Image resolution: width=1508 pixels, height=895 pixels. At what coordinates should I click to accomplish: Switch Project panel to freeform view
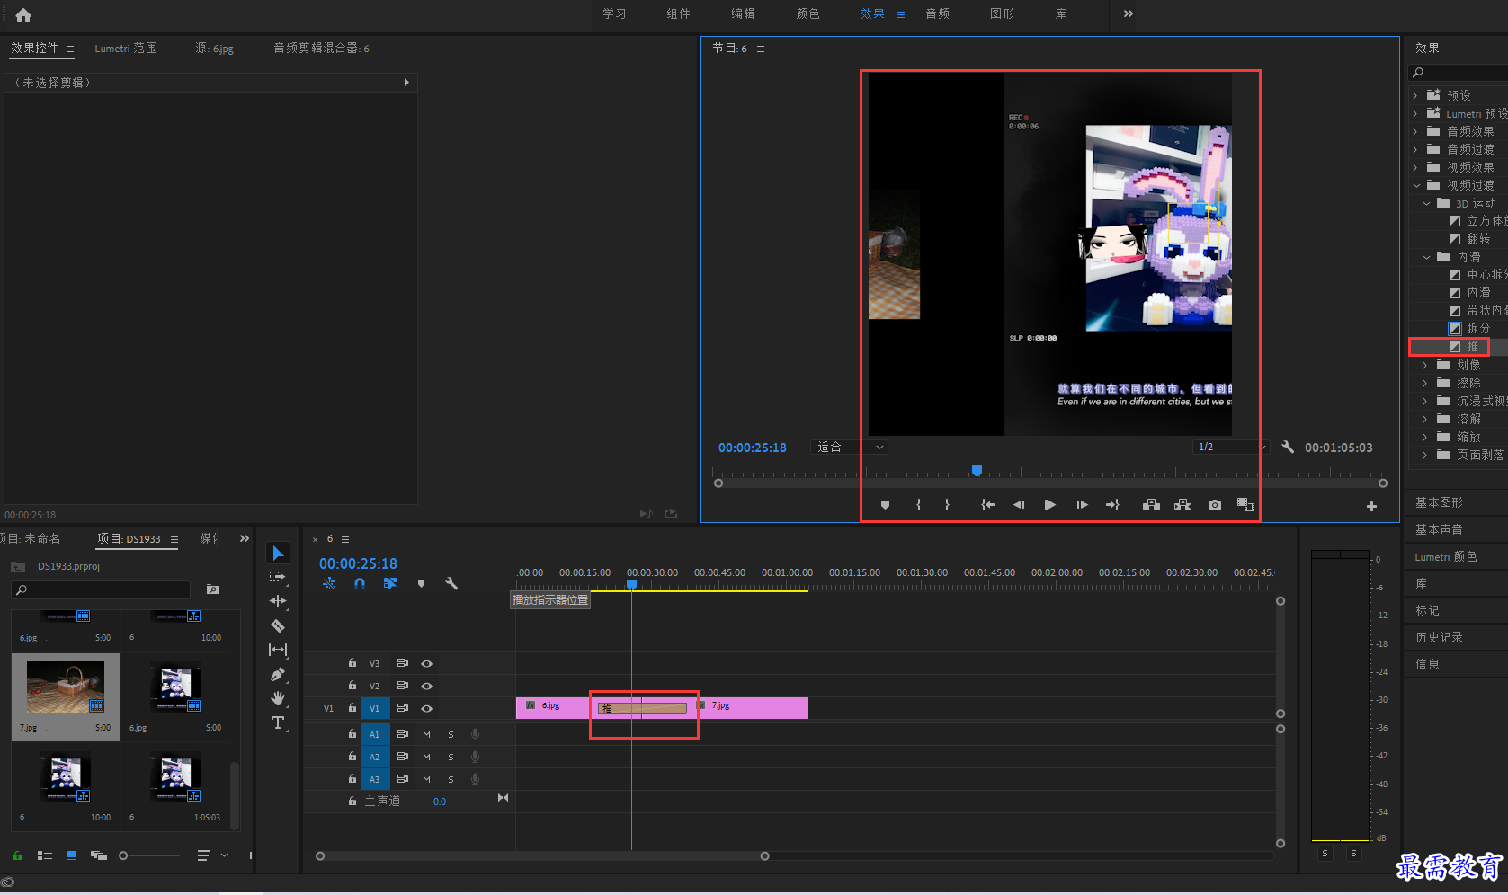click(99, 855)
